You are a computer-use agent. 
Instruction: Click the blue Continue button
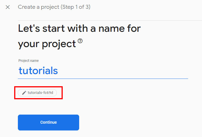point(49,123)
